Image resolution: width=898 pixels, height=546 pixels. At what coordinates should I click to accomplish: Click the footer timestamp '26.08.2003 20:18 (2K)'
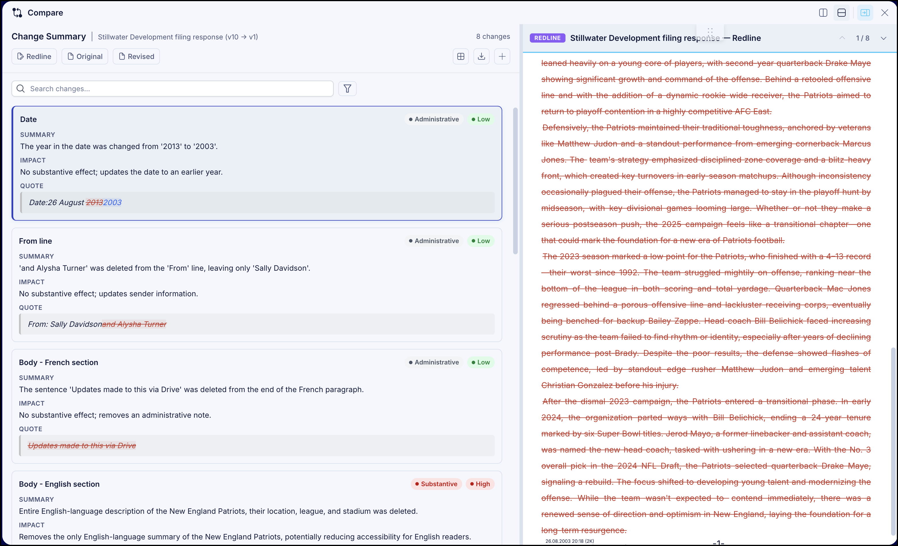570,541
